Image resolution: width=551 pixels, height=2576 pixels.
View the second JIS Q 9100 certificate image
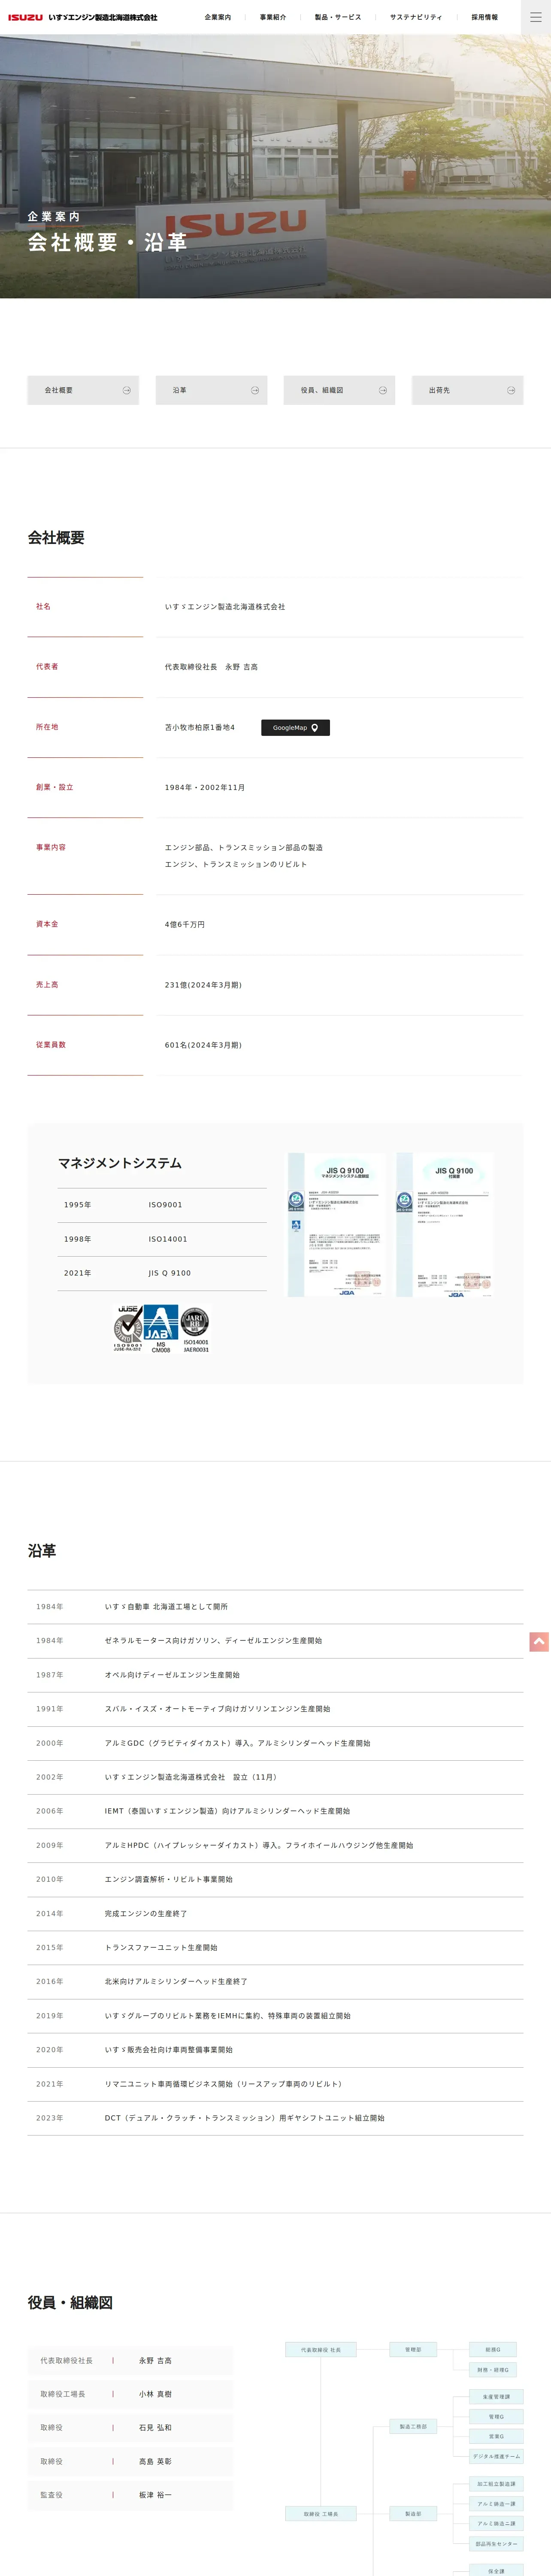point(445,1224)
